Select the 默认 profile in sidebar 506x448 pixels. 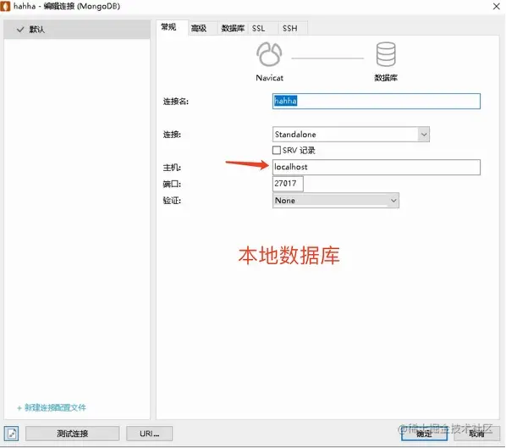pyautogui.click(x=77, y=30)
